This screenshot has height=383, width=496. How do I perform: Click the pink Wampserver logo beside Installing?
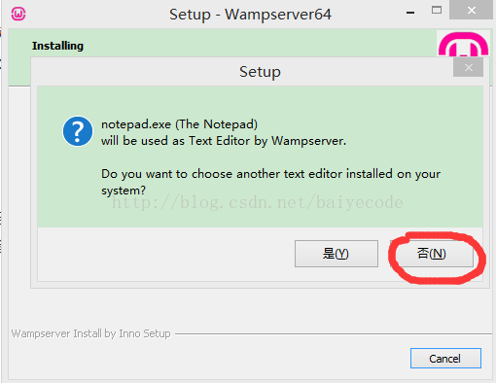pyautogui.click(x=463, y=44)
